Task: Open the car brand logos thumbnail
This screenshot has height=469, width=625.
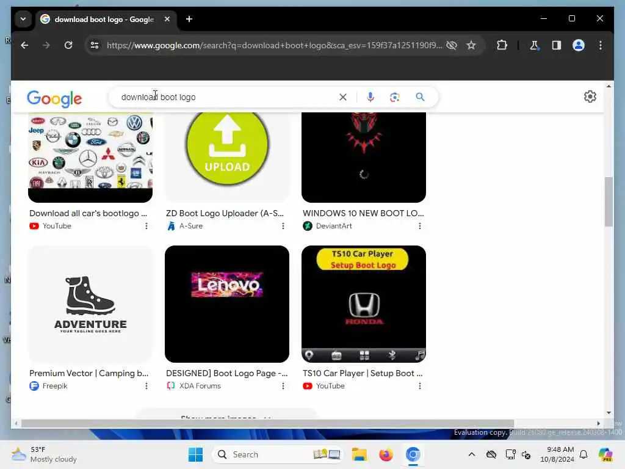Action: pyautogui.click(x=90, y=157)
